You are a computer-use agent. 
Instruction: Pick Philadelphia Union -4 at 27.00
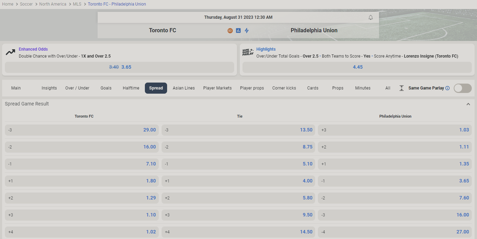[395, 232]
